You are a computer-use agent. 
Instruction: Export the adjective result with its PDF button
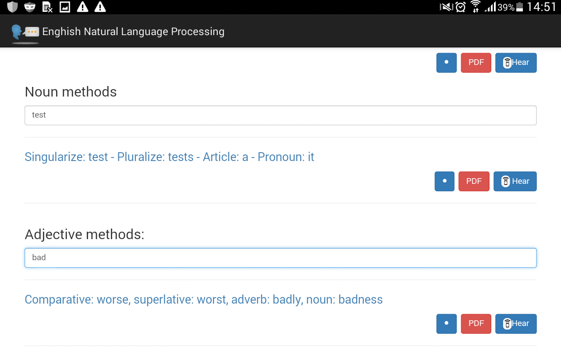click(x=476, y=324)
